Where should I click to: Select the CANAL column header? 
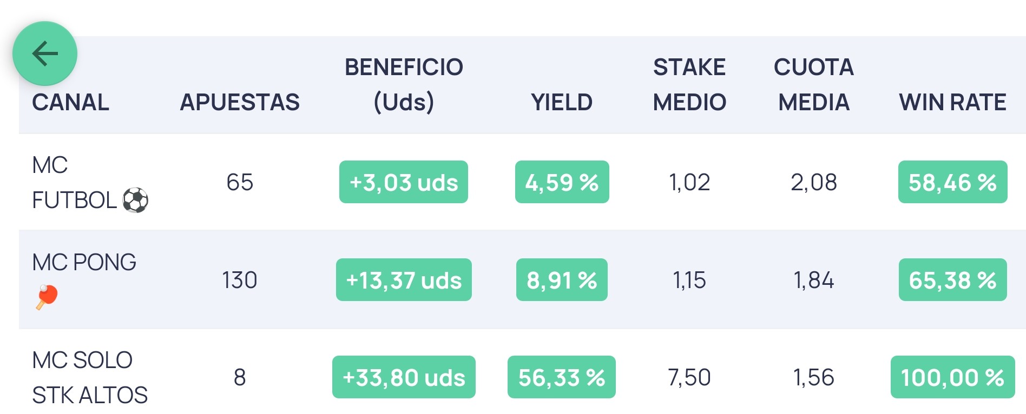(70, 102)
